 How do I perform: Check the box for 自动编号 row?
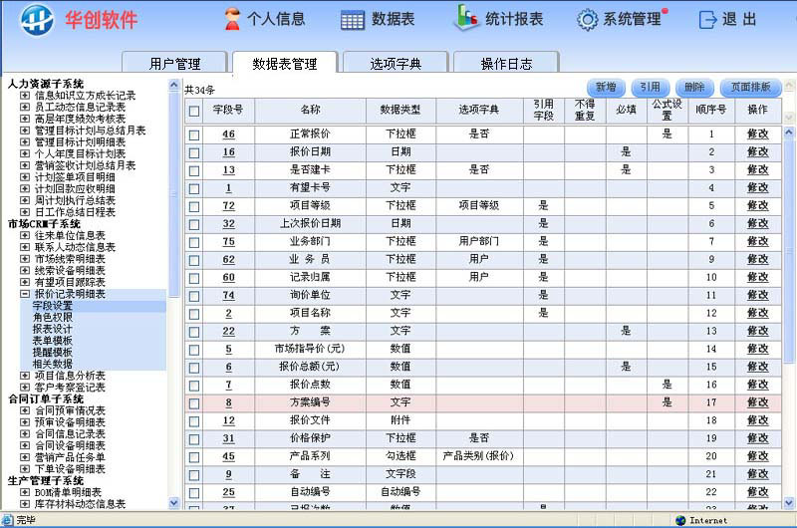click(x=194, y=493)
